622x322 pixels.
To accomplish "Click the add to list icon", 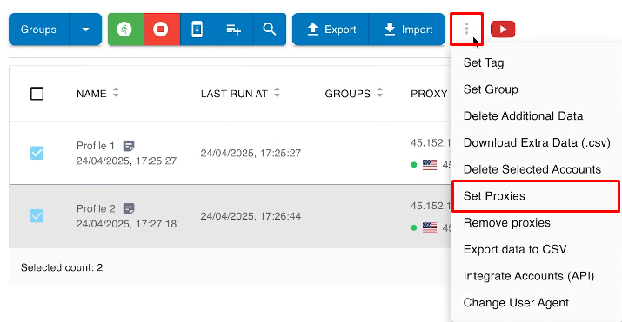I will (234, 30).
